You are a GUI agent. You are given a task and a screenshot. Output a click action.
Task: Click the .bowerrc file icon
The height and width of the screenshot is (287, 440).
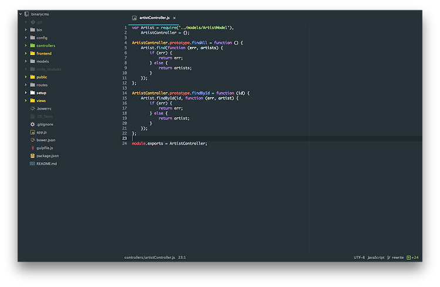(32, 108)
